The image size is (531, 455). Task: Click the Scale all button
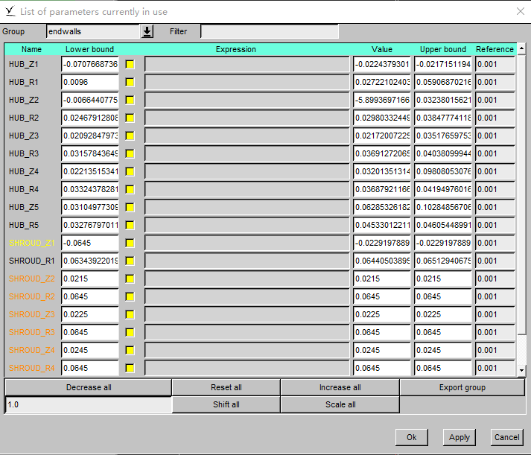[x=340, y=404]
